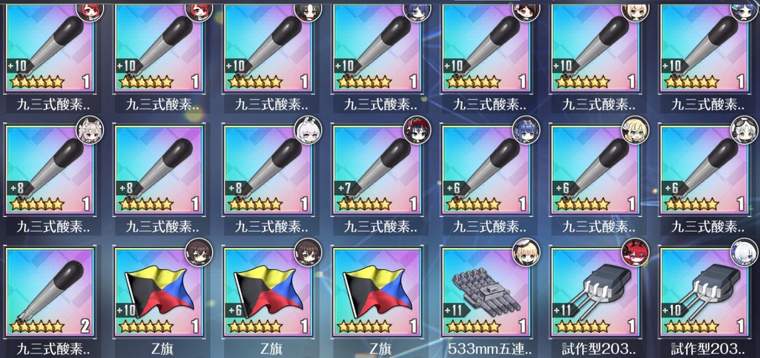The width and height of the screenshot is (760, 358).
Task: Select the Z旗 flag without enhancement level
Action: 378,292
